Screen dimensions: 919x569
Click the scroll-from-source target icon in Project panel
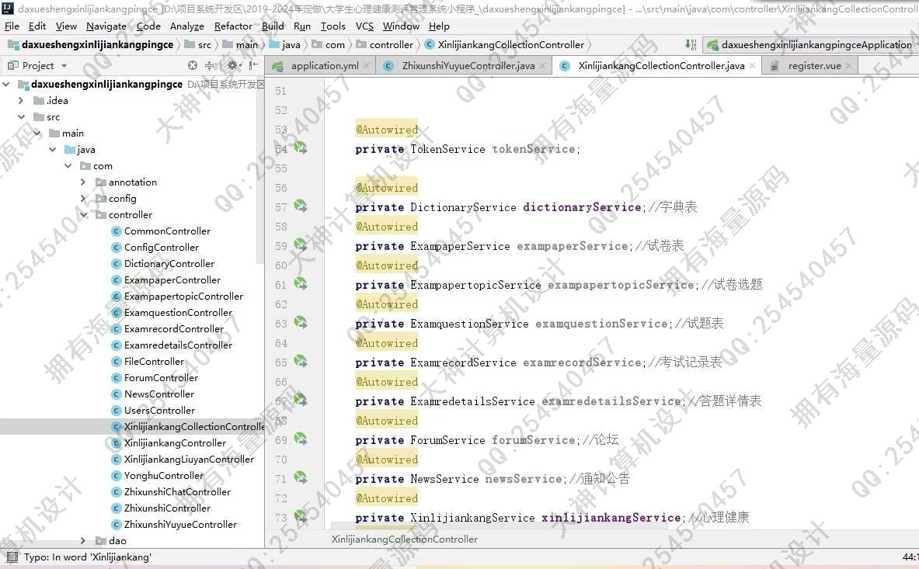click(192, 65)
